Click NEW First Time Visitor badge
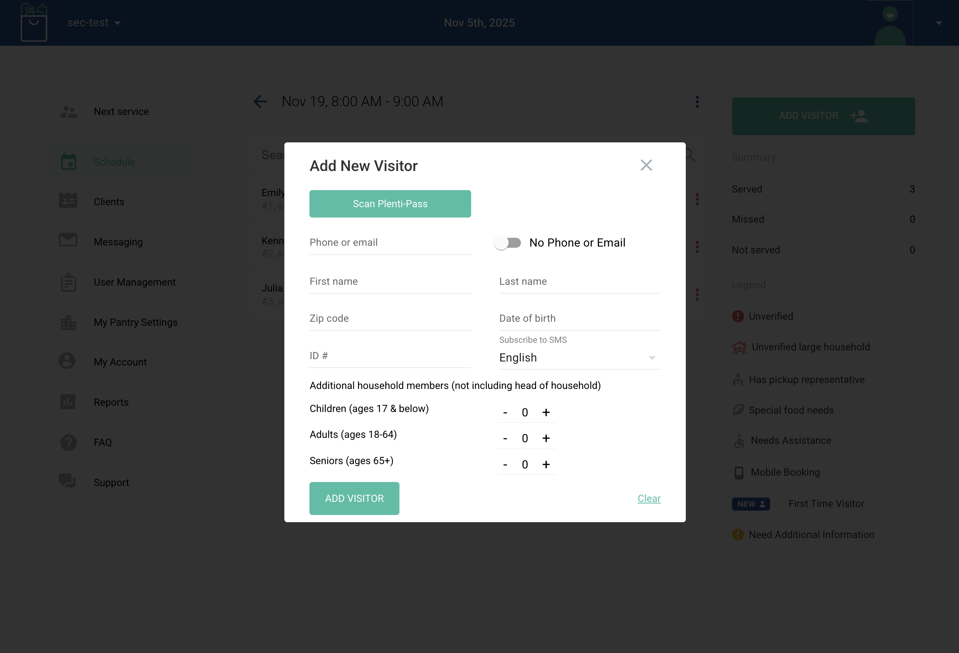 [751, 504]
